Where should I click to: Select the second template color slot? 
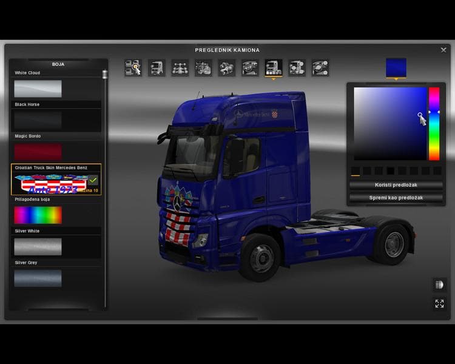pyautogui.click(x=367, y=170)
